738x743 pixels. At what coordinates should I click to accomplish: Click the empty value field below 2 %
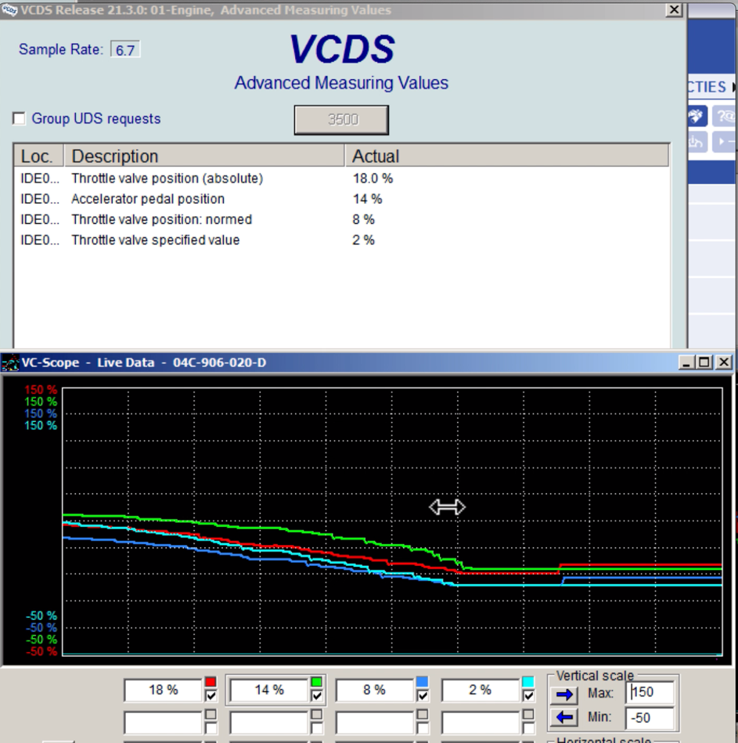tap(481, 723)
